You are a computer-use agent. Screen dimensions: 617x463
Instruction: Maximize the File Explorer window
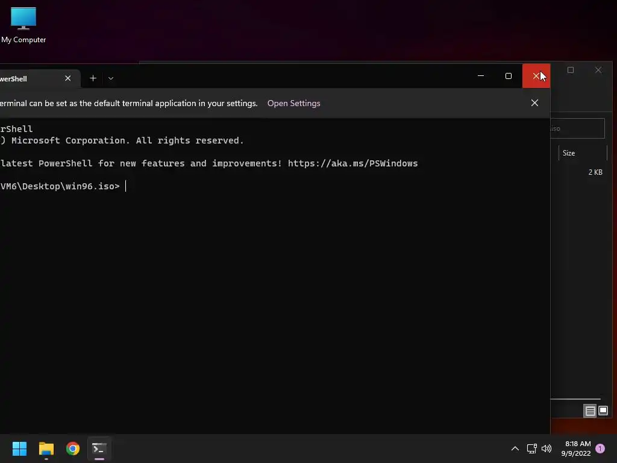pos(571,70)
